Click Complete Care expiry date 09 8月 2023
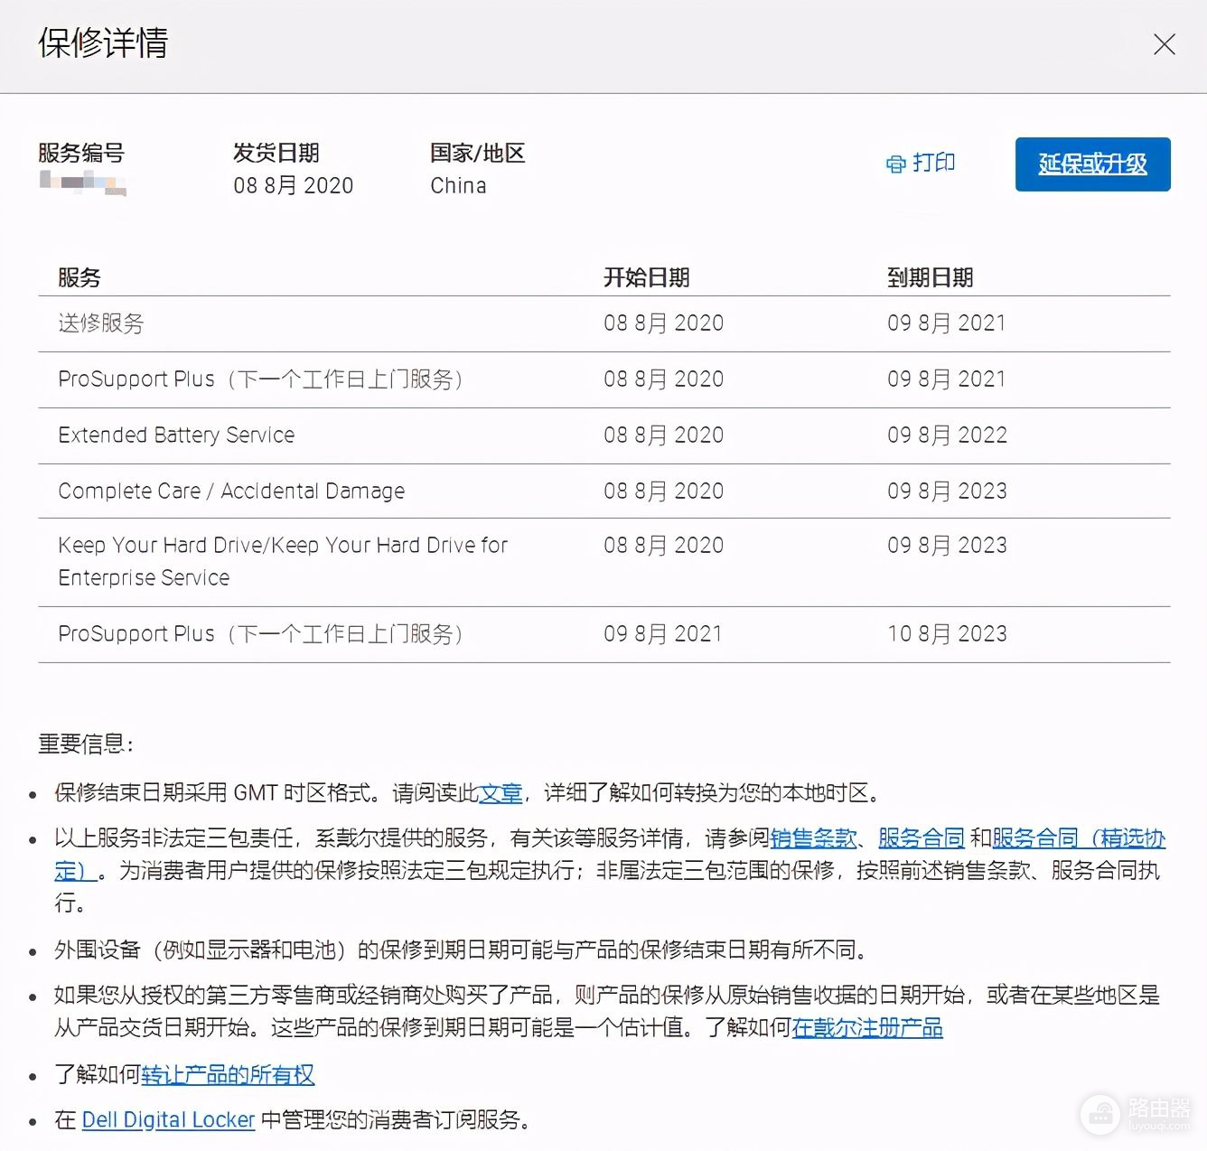This screenshot has height=1151, width=1207. point(947,491)
